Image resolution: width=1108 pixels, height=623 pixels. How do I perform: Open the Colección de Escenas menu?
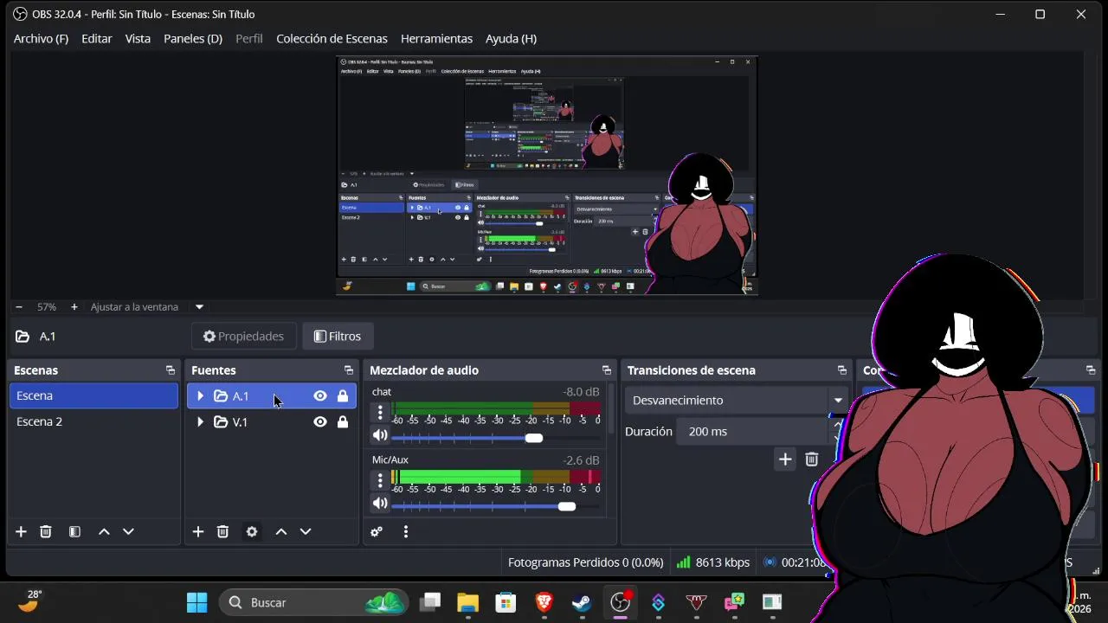coord(332,39)
